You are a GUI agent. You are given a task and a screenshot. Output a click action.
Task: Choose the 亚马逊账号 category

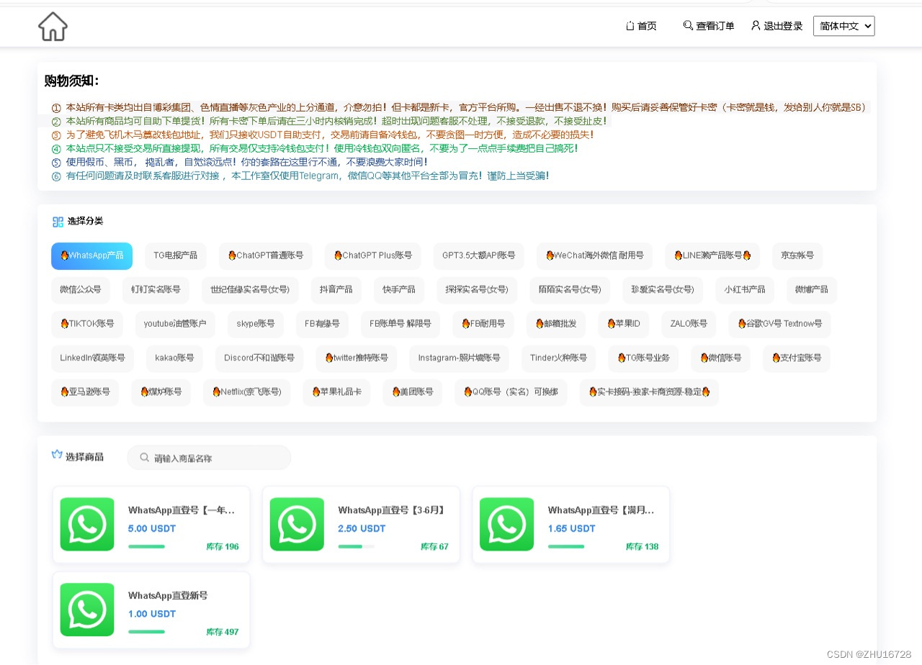(x=85, y=392)
